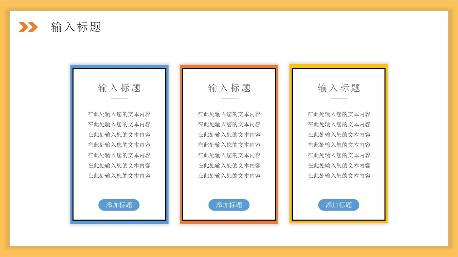
Task: Click the yellow-bordered card's 输入标题 heading
Action: click(339, 87)
